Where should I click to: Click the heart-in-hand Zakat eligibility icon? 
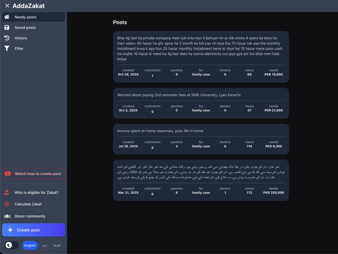click(x=7, y=192)
